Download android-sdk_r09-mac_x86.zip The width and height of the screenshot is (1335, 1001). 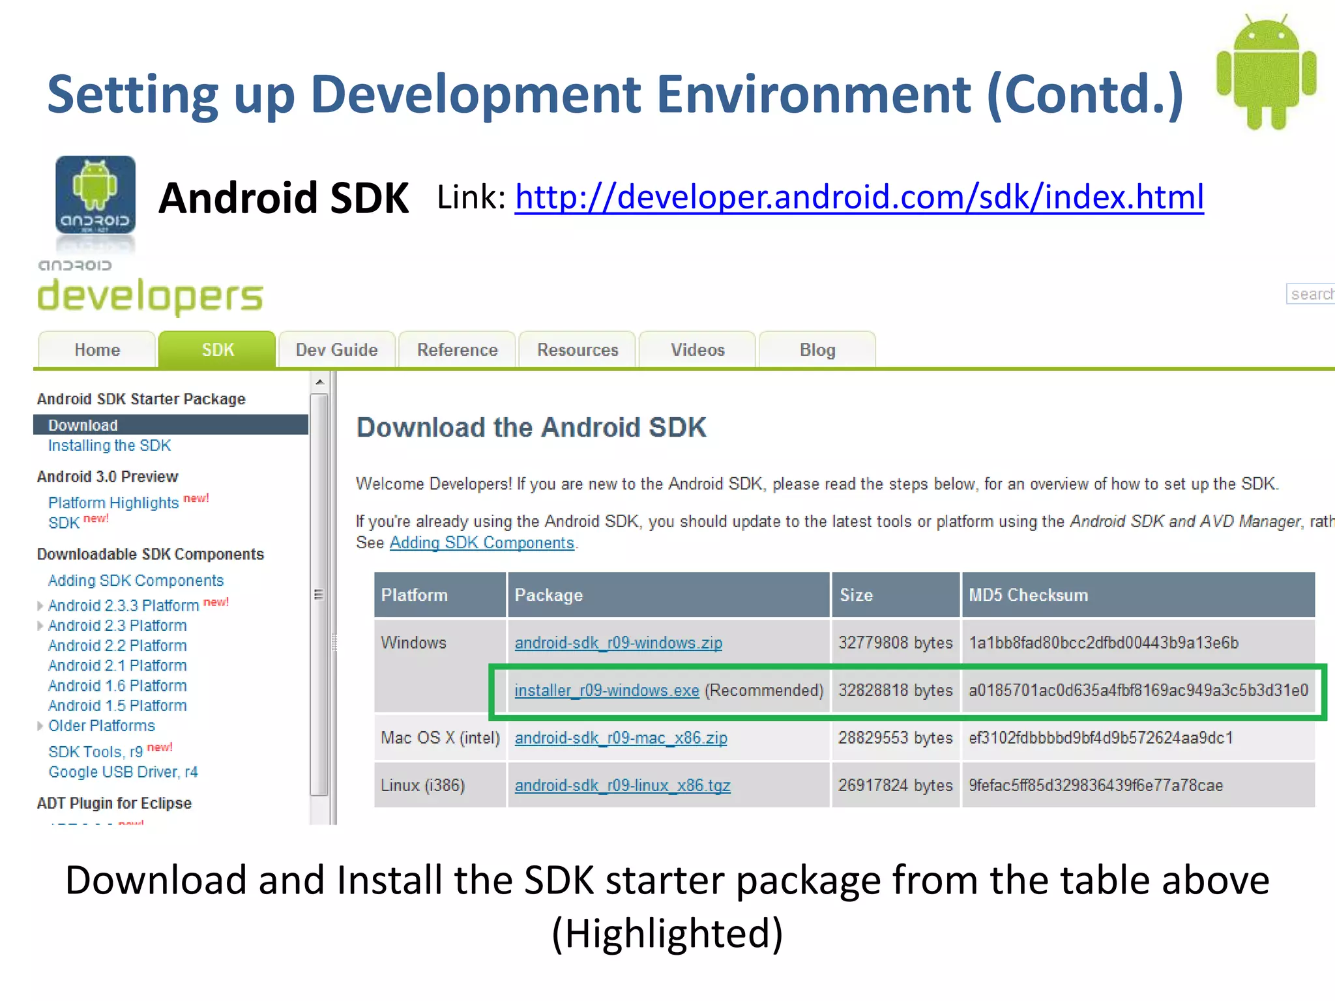click(x=621, y=738)
